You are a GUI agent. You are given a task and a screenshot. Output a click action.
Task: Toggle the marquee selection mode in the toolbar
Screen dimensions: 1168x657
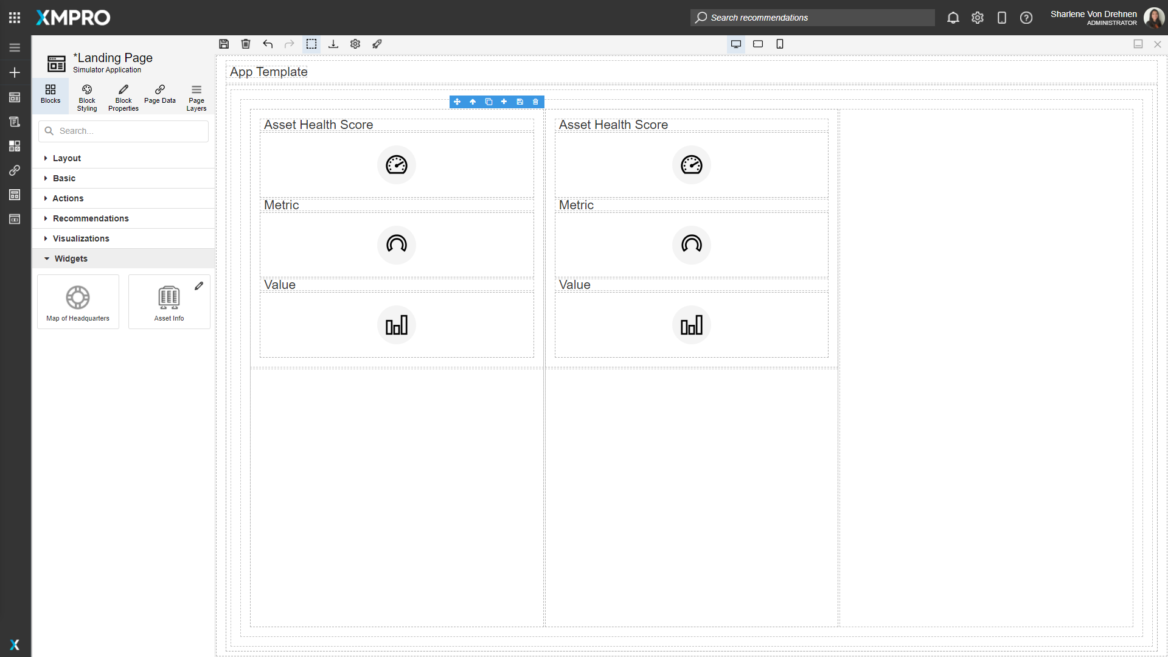coord(311,44)
